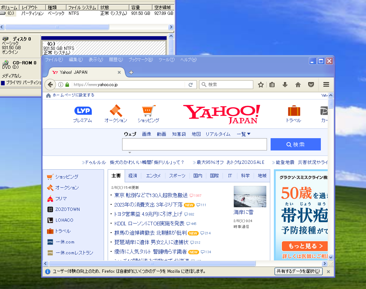The image size is (366, 289).
Task: Switch to the エンタメ news tab
Action: tap(153, 176)
